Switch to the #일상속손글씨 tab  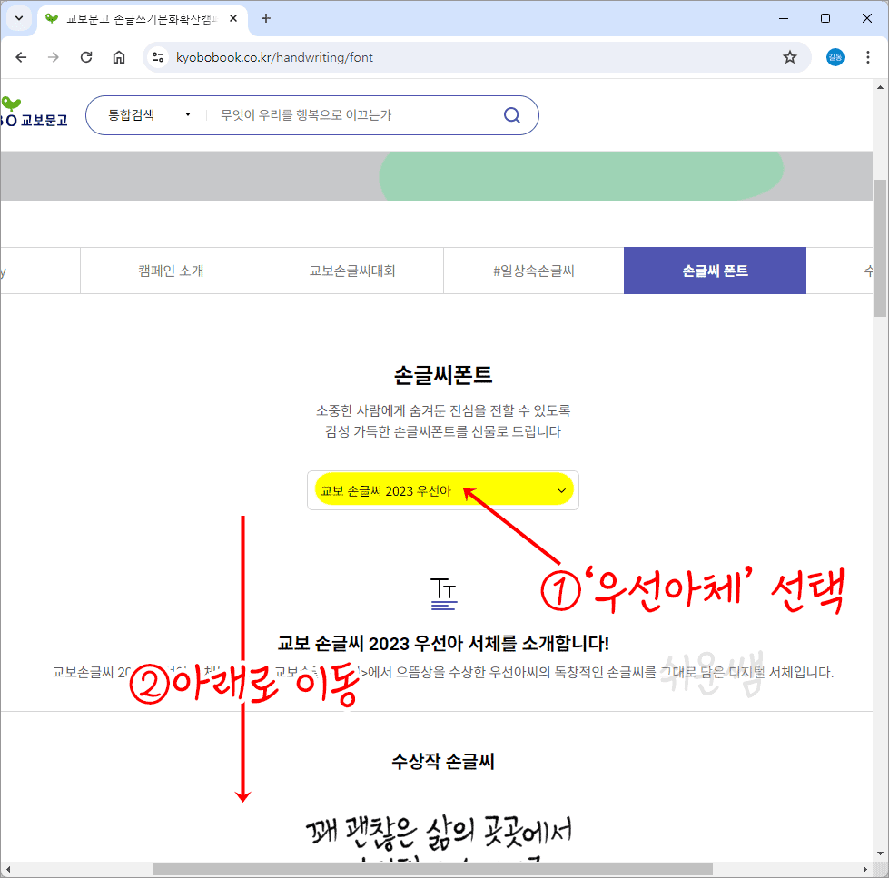(x=533, y=270)
